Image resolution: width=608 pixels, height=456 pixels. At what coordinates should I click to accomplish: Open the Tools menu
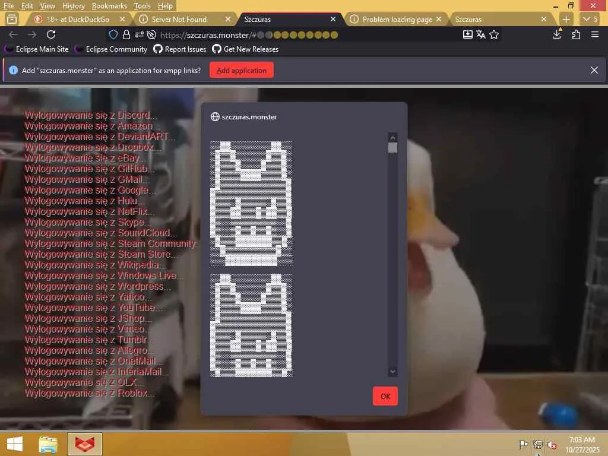pyautogui.click(x=142, y=6)
